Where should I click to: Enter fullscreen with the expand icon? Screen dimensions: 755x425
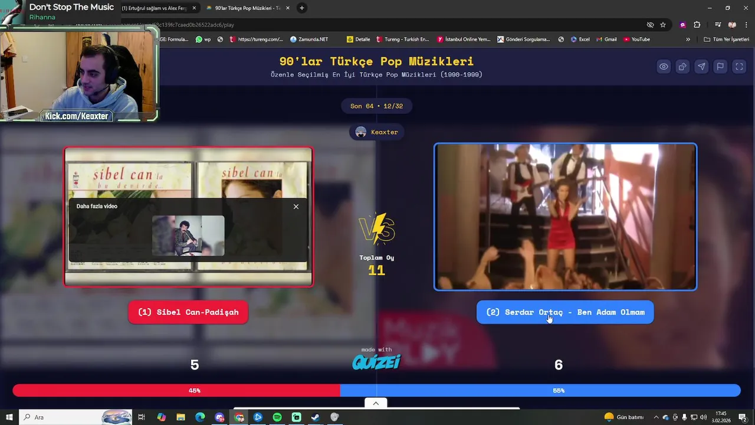click(x=739, y=67)
